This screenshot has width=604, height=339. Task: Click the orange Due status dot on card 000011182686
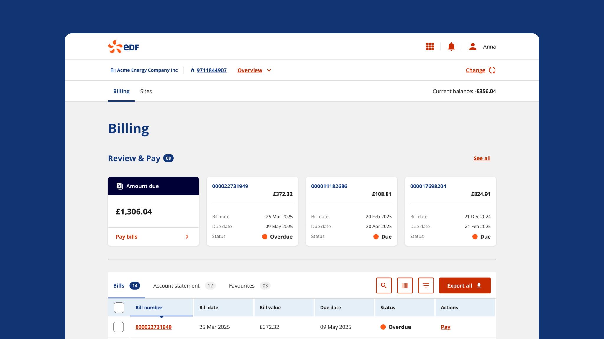[x=376, y=237]
